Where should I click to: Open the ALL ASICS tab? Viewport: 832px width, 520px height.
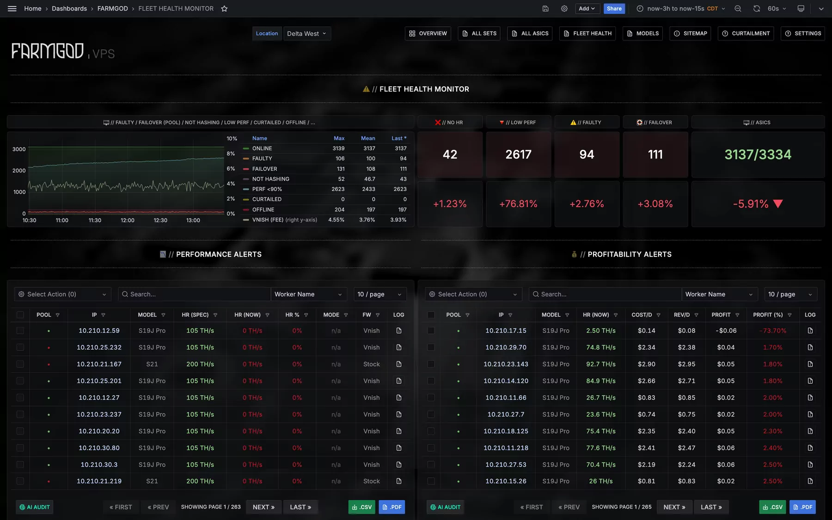(530, 33)
